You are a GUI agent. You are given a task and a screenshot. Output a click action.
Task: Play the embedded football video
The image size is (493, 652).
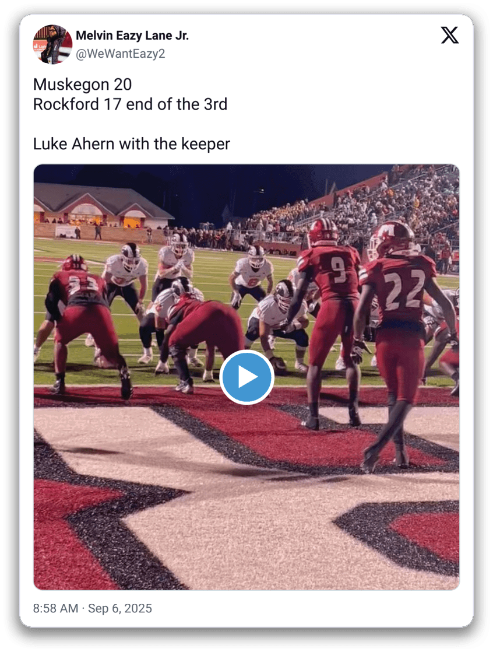pos(246,377)
